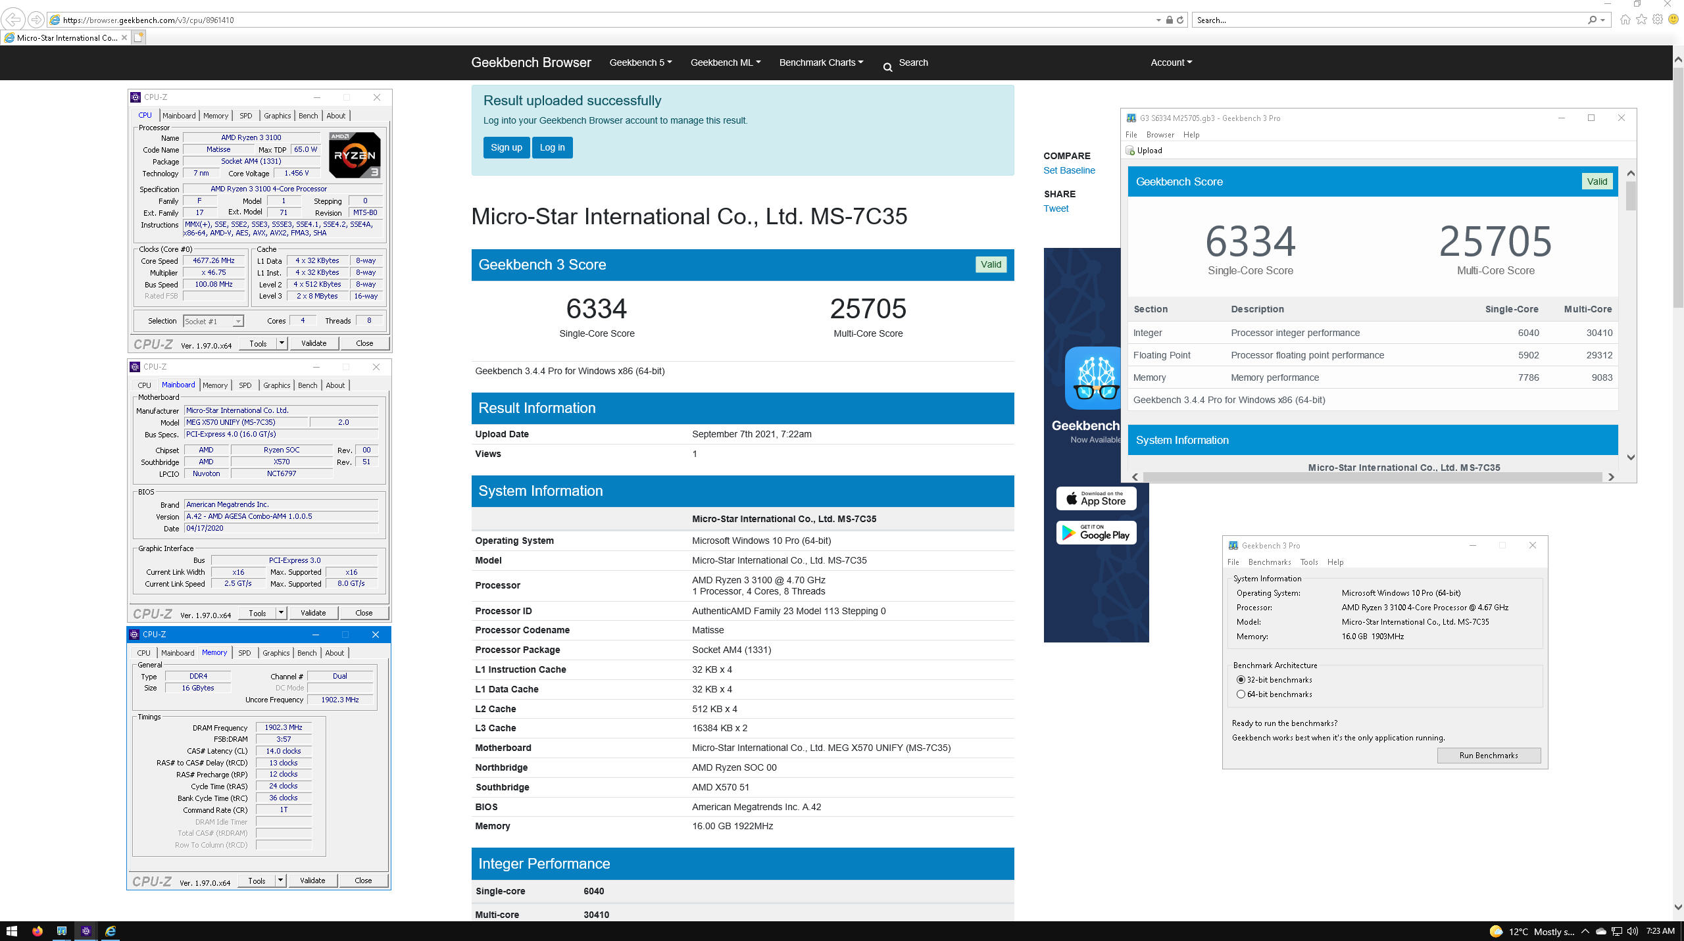Open browser settings gear icon

point(1658,20)
